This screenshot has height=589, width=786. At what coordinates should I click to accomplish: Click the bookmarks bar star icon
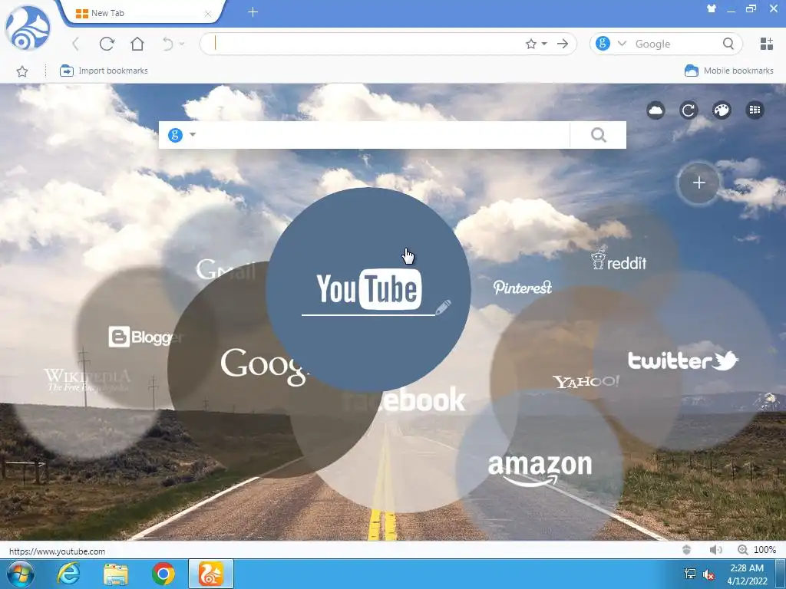click(22, 71)
